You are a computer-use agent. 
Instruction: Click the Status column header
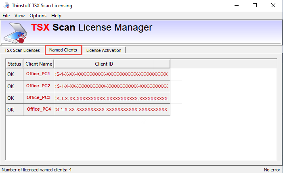[15, 64]
